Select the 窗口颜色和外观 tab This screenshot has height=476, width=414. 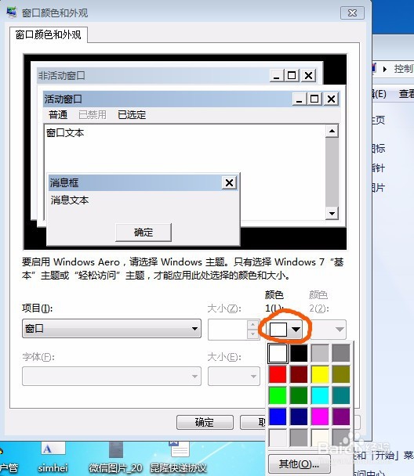49,35
